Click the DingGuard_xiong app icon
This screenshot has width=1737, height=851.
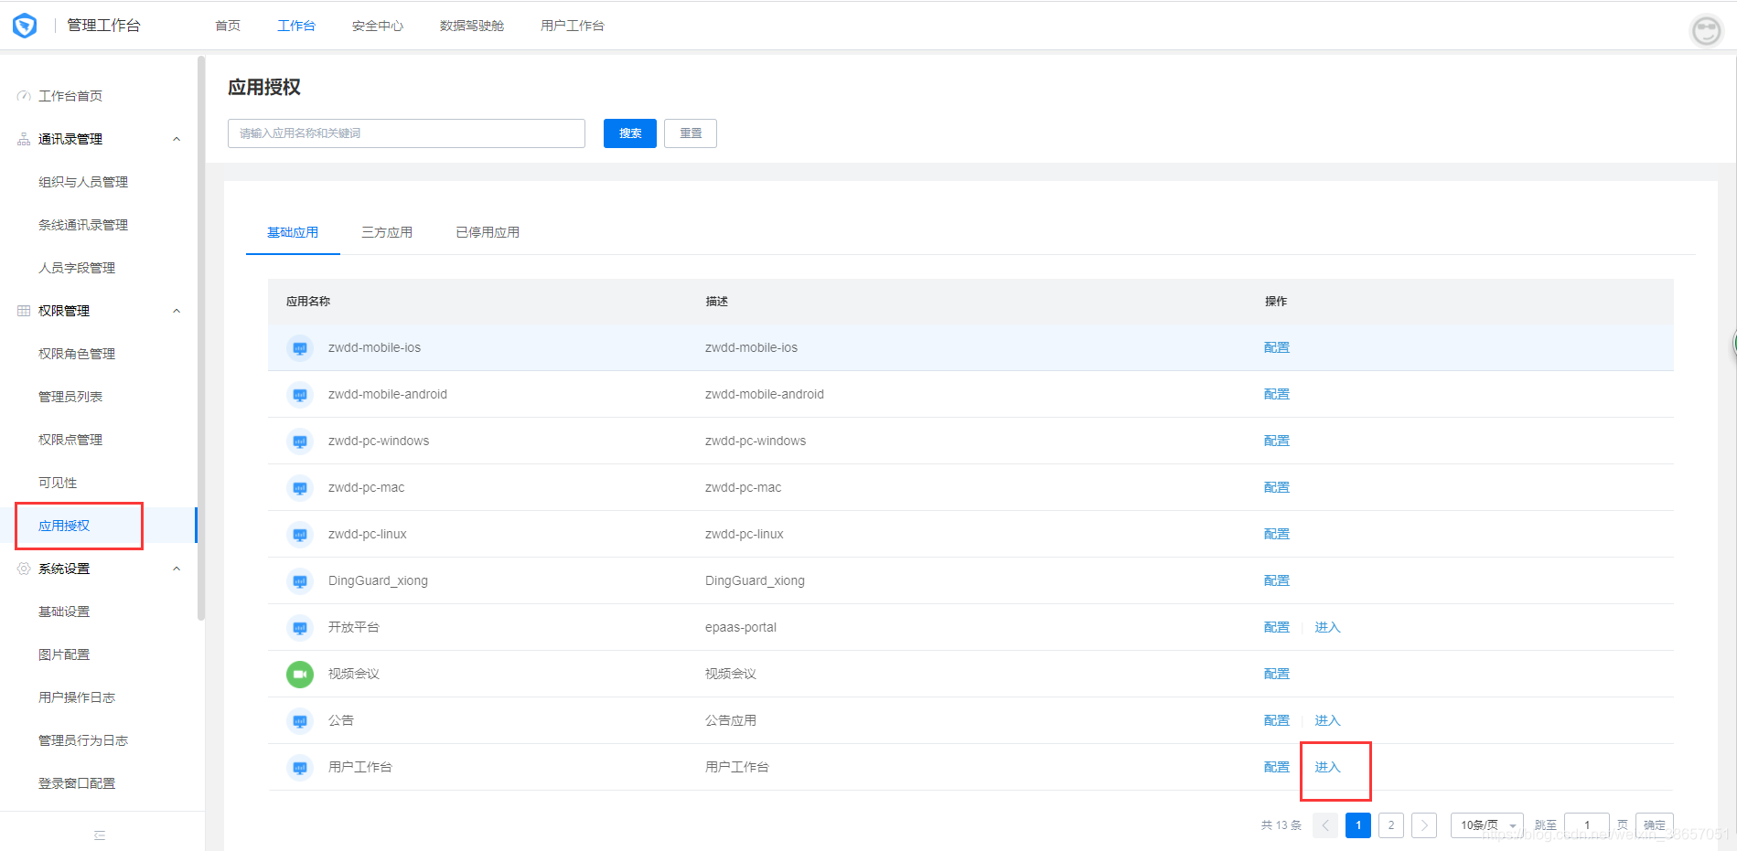coord(299,580)
